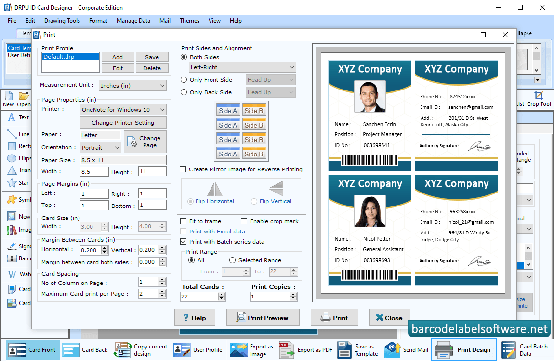The height and width of the screenshot is (361, 554).
Task: Click the Print Preview button
Action: 263,318
